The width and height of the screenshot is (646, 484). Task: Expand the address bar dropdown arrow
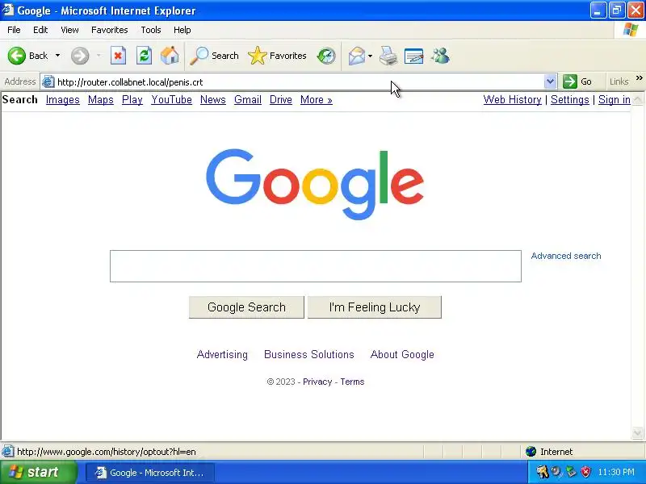tap(550, 81)
